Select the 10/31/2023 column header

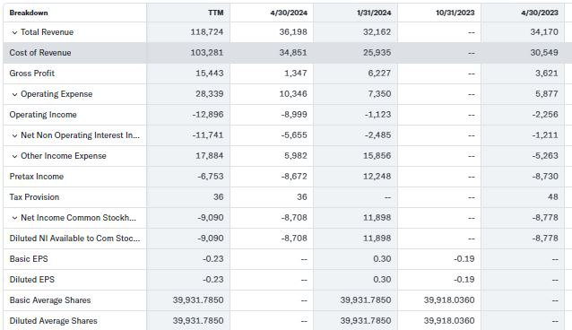click(x=455, y=13)
